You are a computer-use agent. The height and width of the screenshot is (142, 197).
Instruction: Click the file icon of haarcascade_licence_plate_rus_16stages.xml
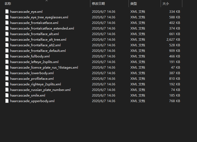(7, 67)
